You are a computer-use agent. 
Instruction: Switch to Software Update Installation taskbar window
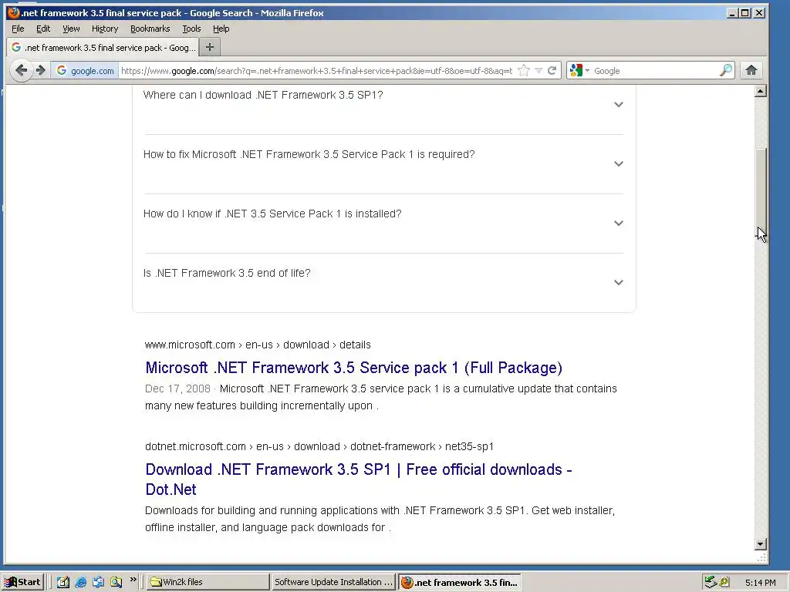tap(333, 582)
